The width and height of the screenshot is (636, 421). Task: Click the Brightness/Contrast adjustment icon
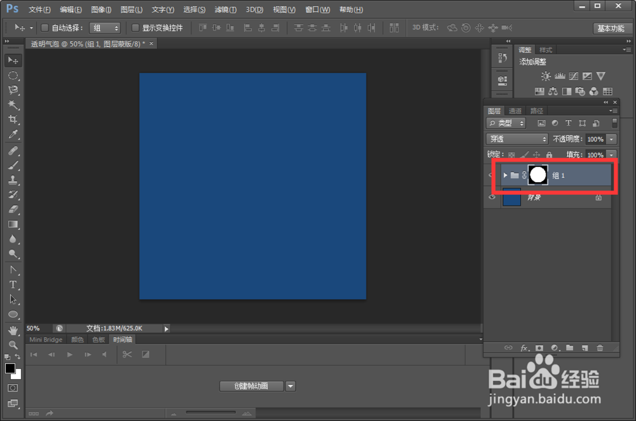point(546,76)
